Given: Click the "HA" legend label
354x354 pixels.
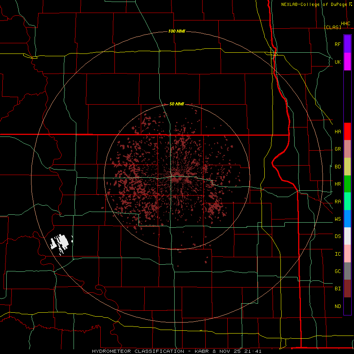Looking at the screenshot, I should click(x=338, y=131).
